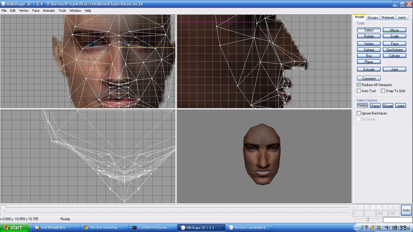The height and width of the screenshot is (232, 413).
Task: Toggle the Anim animation mode button
Action: [406, 210]
